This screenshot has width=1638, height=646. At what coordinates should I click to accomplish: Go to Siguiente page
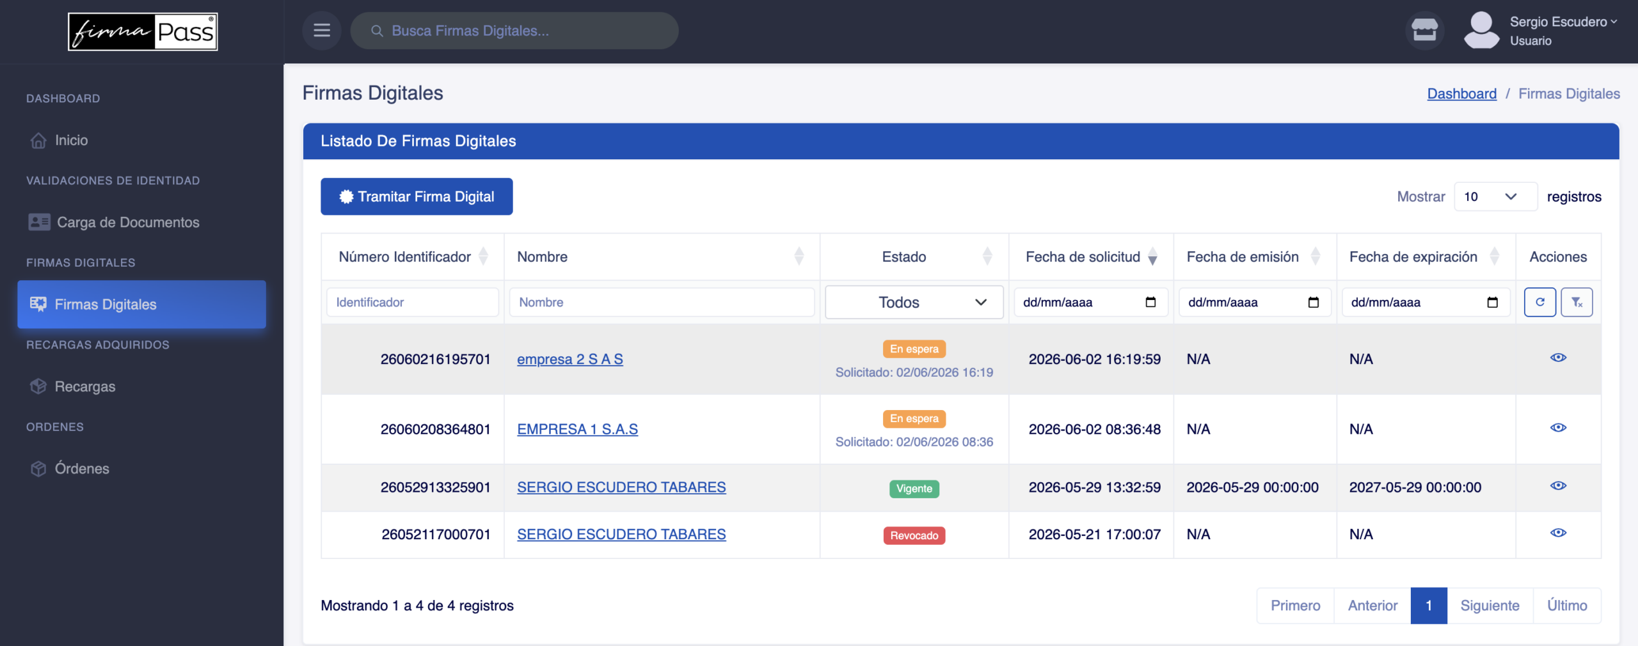[1490, 605]
